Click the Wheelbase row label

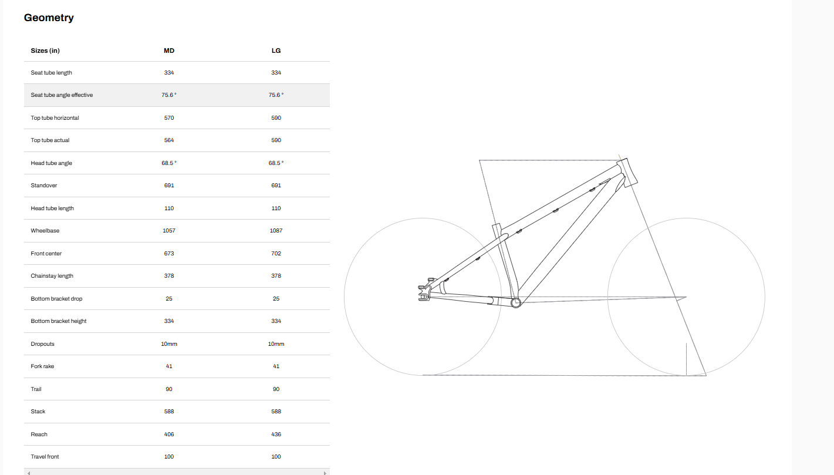coord(45,231)
